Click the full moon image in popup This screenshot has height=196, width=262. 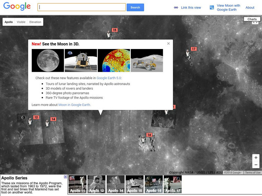(x=48, y=60)
